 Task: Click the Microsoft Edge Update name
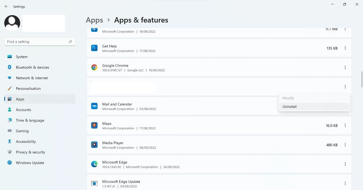click(121, 182)
